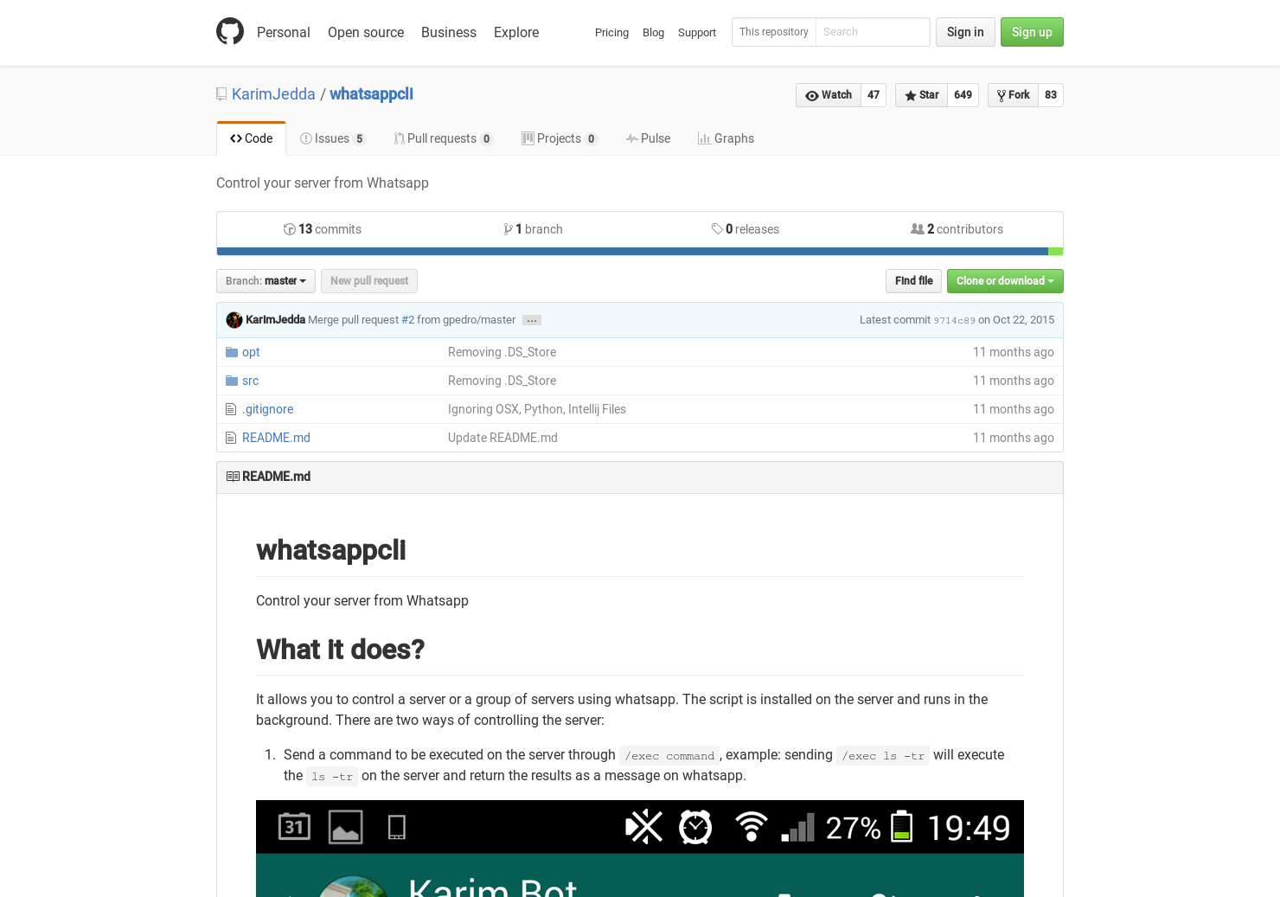Open KarimJedda commit author name link
This screenshot has width=1280, height=897.
tap(275, 320)
